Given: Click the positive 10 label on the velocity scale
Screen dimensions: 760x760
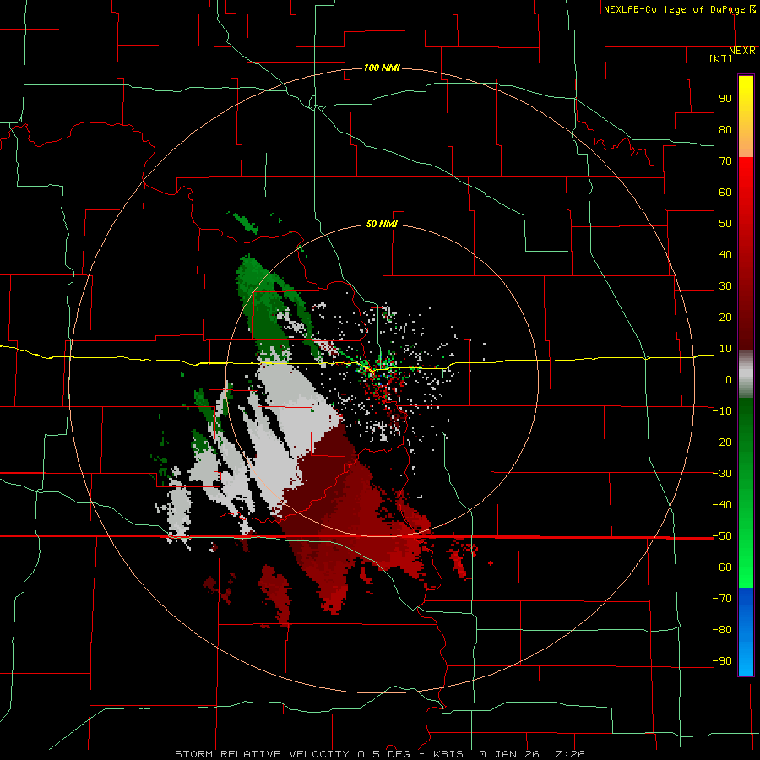Looking at the screenshot, I should 725,349.
